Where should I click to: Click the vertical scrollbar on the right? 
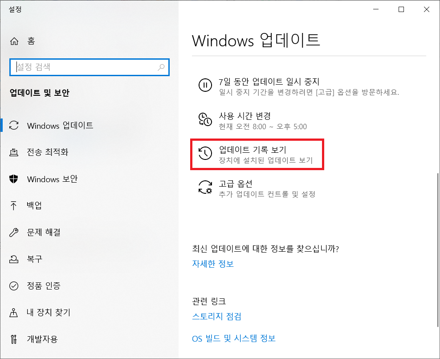coord(438,250)
